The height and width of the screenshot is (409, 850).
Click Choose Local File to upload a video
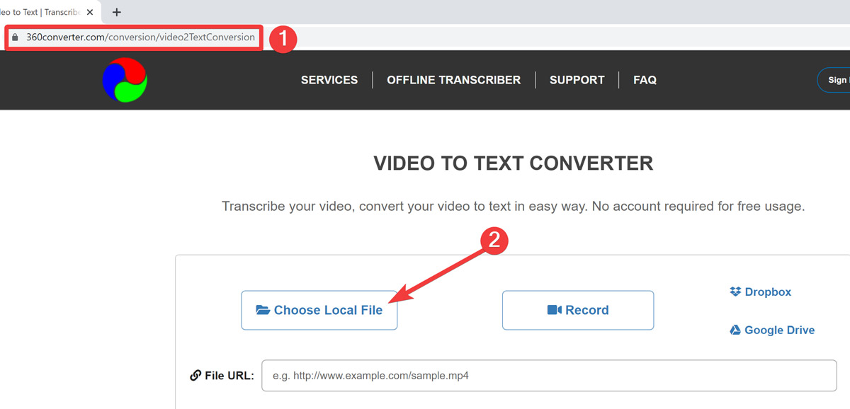(319, 310)
